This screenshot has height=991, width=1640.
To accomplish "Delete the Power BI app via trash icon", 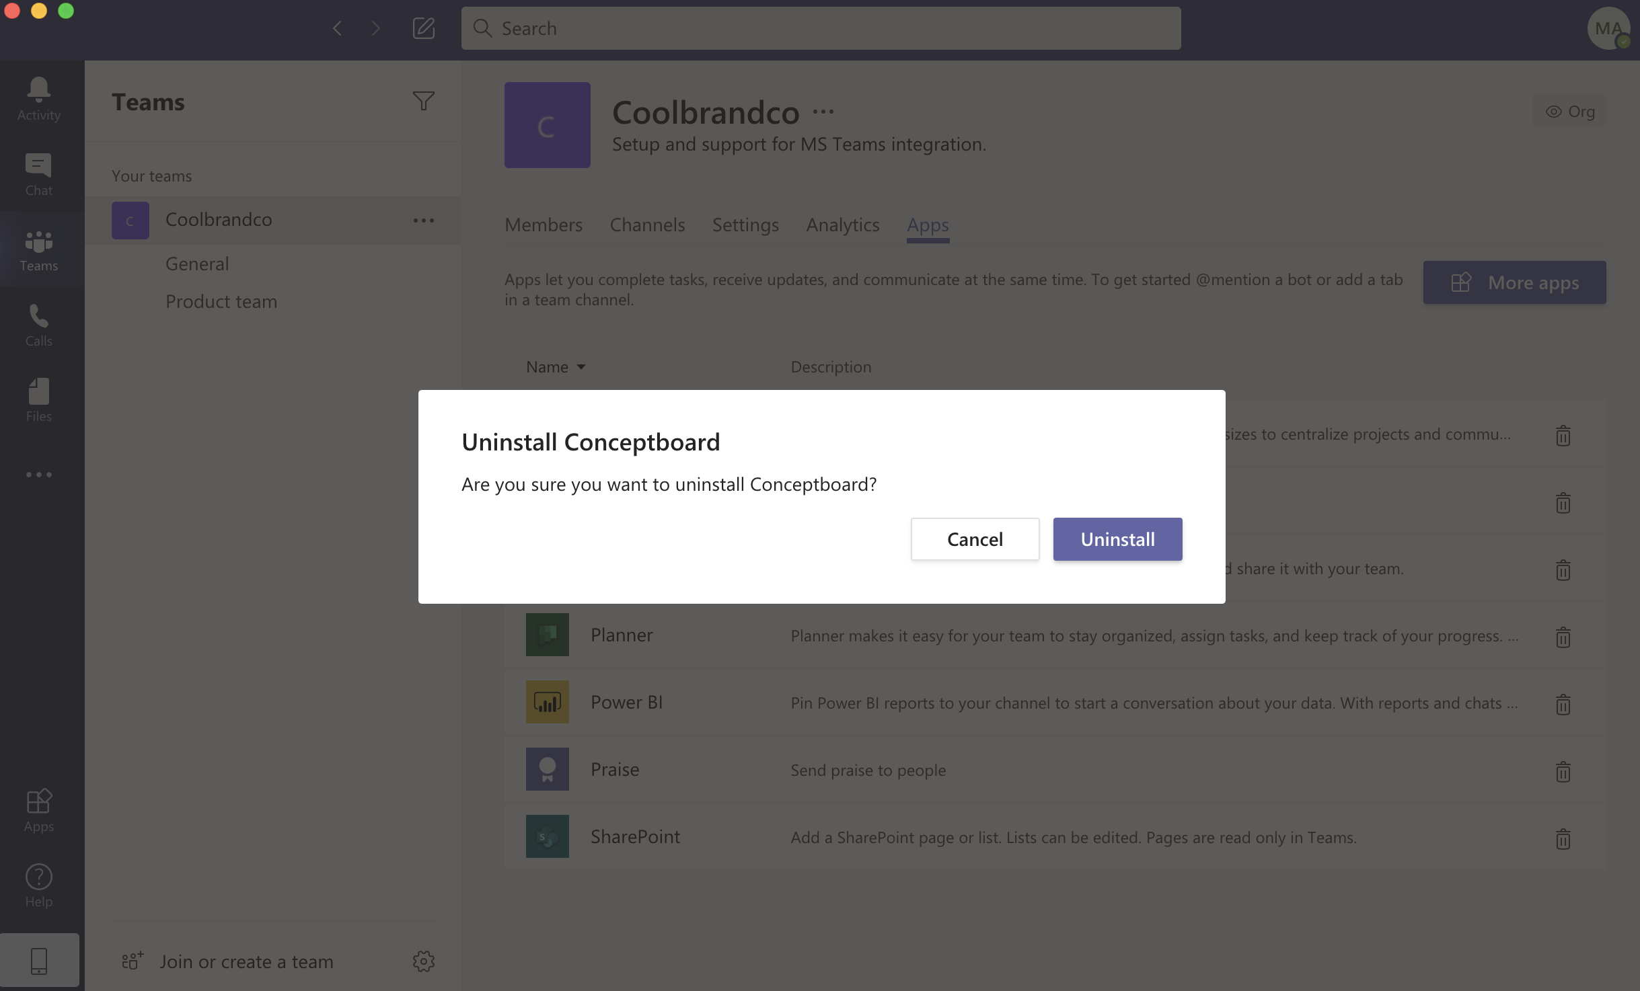I will click(x=1563, y=704).
